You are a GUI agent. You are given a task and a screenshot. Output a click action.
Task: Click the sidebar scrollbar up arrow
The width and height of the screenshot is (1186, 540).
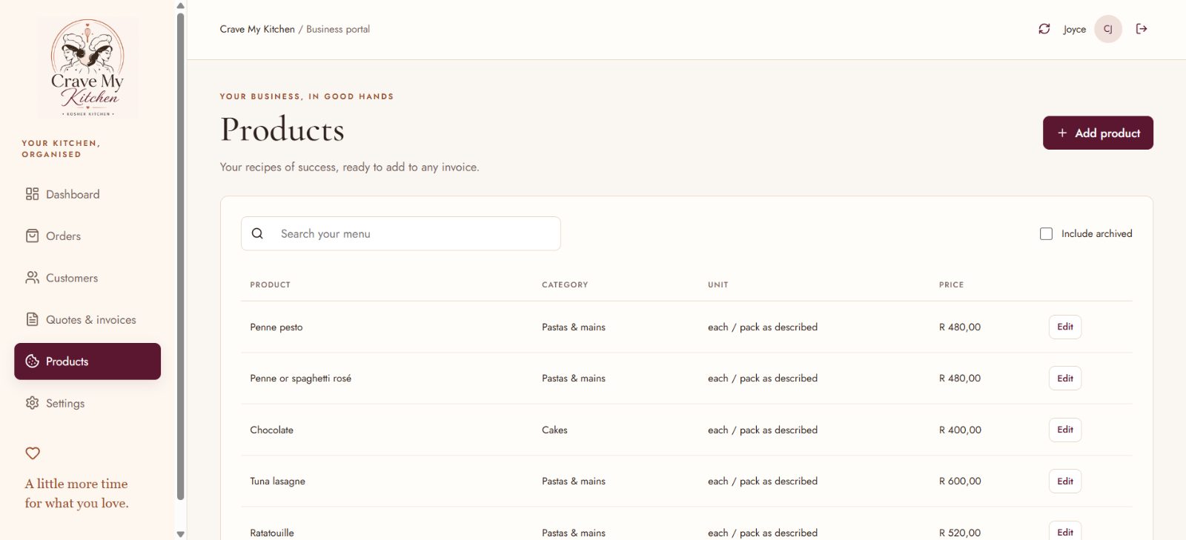point(181,6)
